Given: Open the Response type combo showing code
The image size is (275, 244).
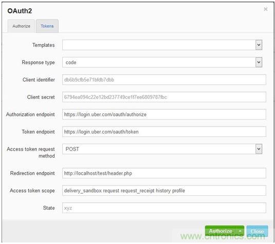Looking at the screenshot, I should [162, 62].
